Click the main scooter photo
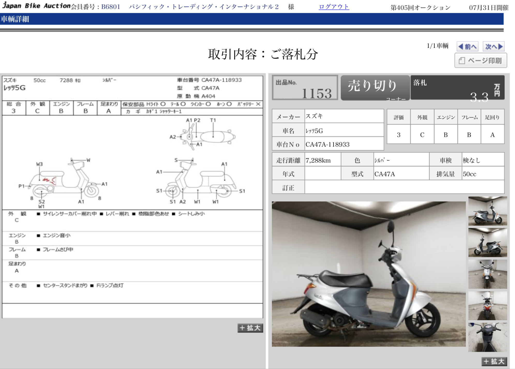 [369, 274]
